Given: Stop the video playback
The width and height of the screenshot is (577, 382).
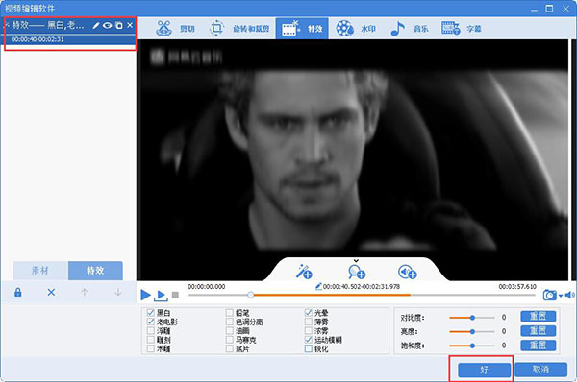Looking at the screenshot, I should pyautogui.click(x=175, y=295).
